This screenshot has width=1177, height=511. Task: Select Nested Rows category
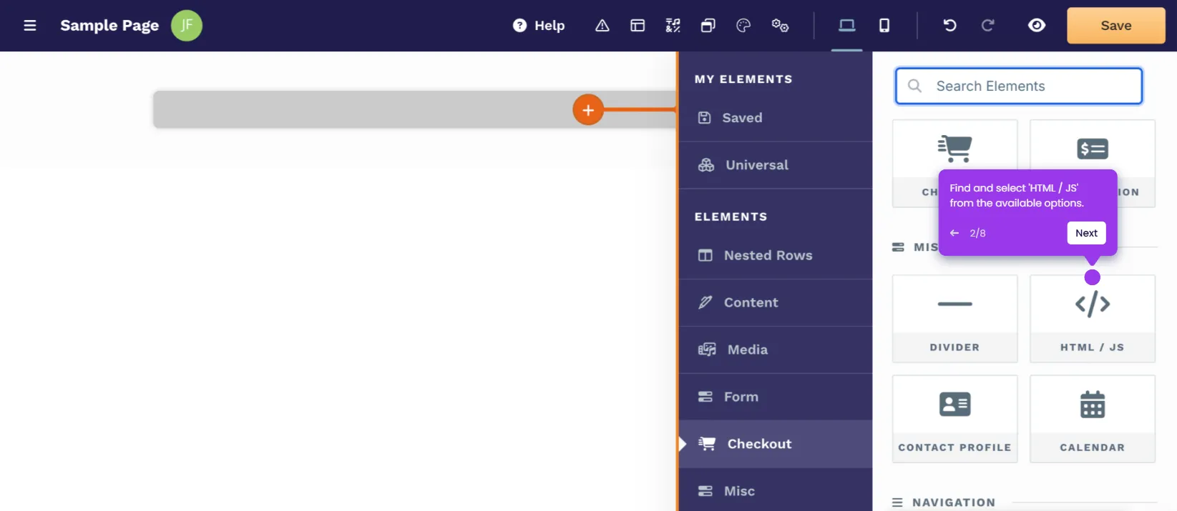(x=776, y=255)
